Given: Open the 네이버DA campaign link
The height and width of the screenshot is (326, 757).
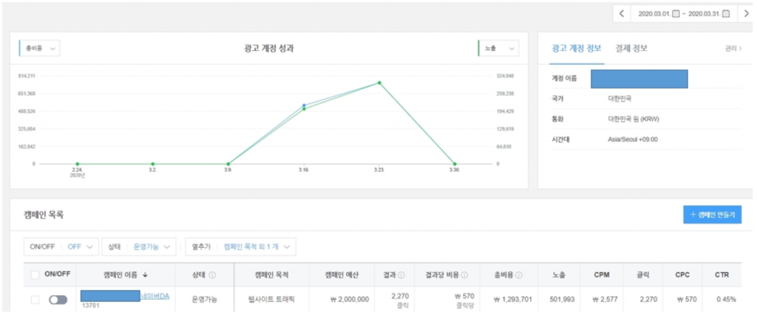Looking at the screenshot, I should point(155,296).
